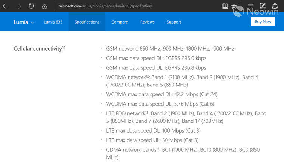The height and width of the screenshot is (164, 284).
Task: Go to the browser home page icon
Action: coord(44,6)
